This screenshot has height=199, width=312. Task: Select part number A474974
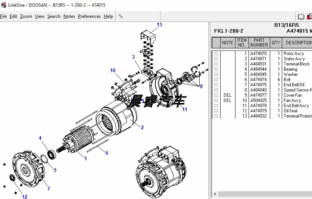coord(258,80)
